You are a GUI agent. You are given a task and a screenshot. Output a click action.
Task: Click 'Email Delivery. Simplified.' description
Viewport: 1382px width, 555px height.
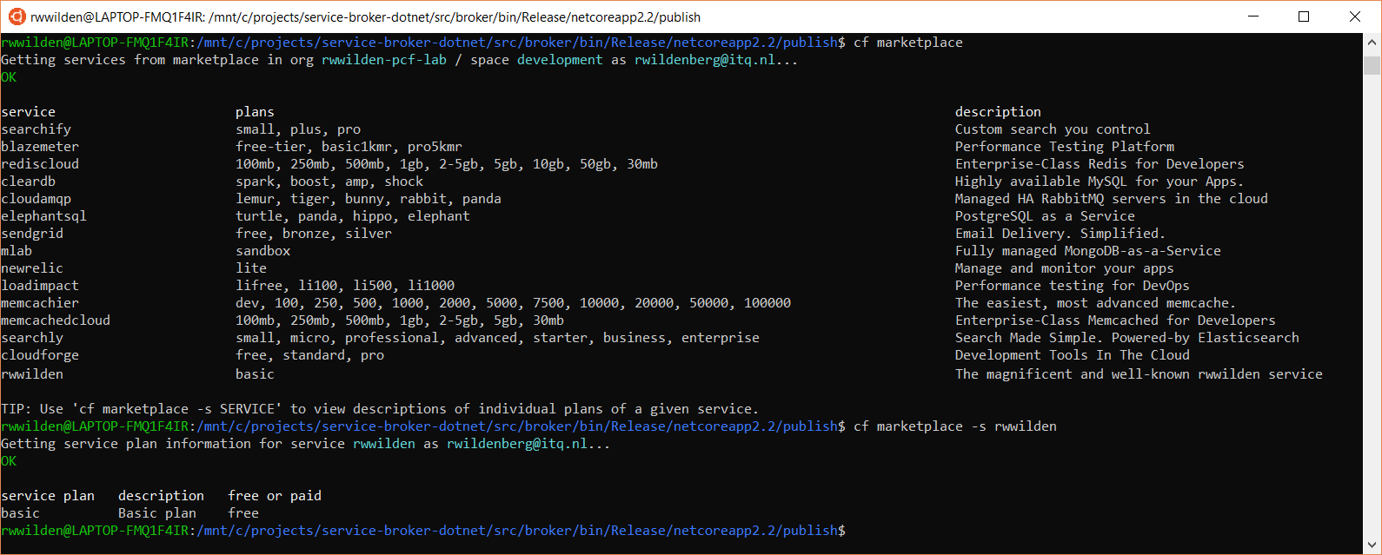click(x=1060, y=234)
